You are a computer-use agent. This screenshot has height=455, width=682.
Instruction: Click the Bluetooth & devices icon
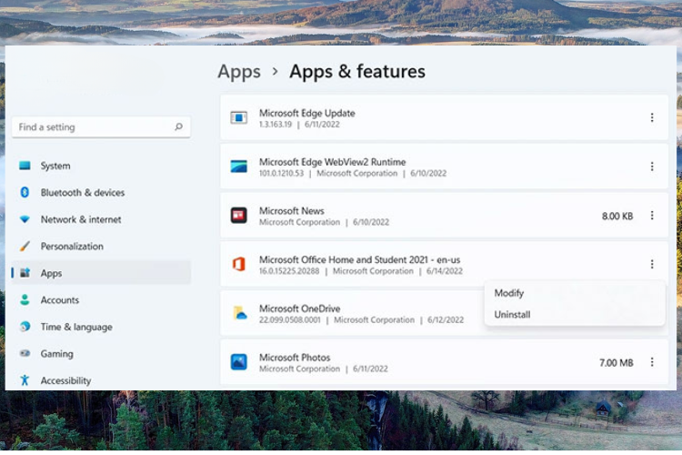pyautogui.click(x=25, y=192)
